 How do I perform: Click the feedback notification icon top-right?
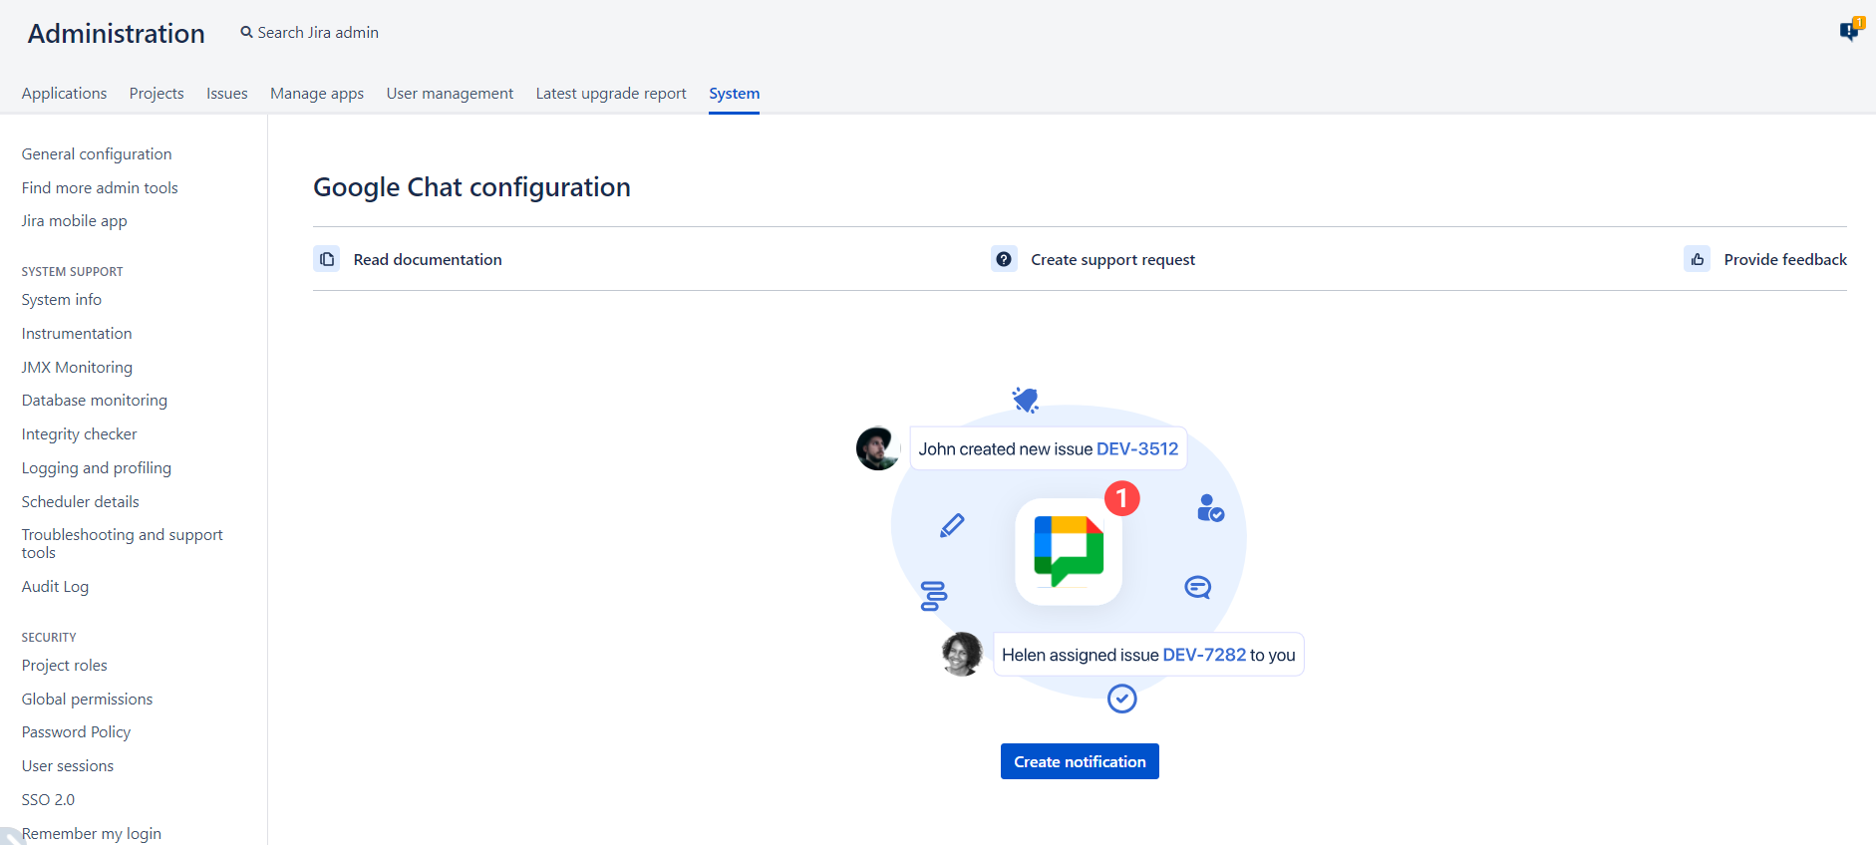[1849, 31]
